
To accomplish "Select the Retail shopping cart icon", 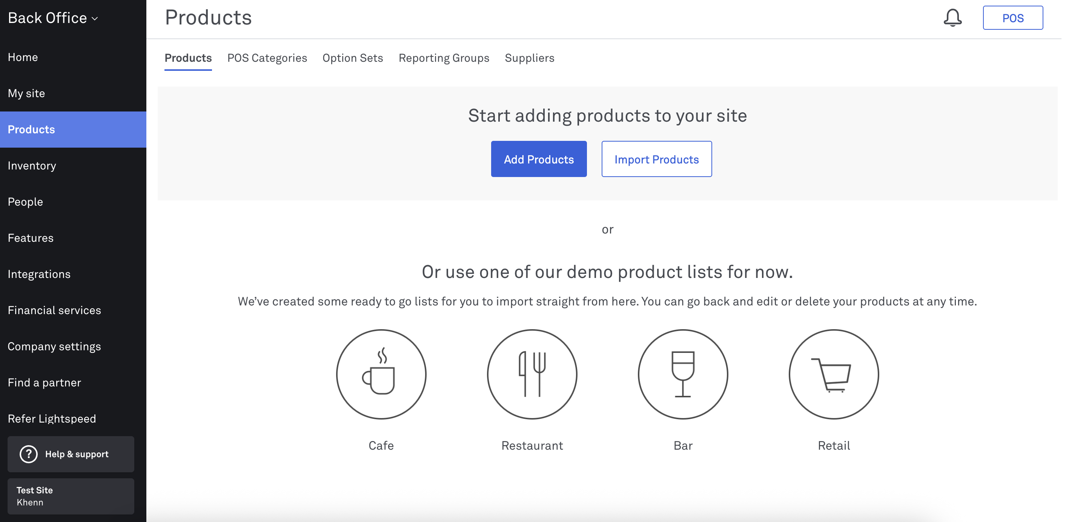I will tap(833, 374).
